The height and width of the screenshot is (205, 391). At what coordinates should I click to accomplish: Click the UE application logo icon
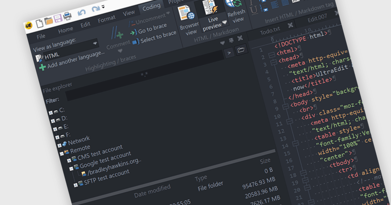(x=29, y=25)
